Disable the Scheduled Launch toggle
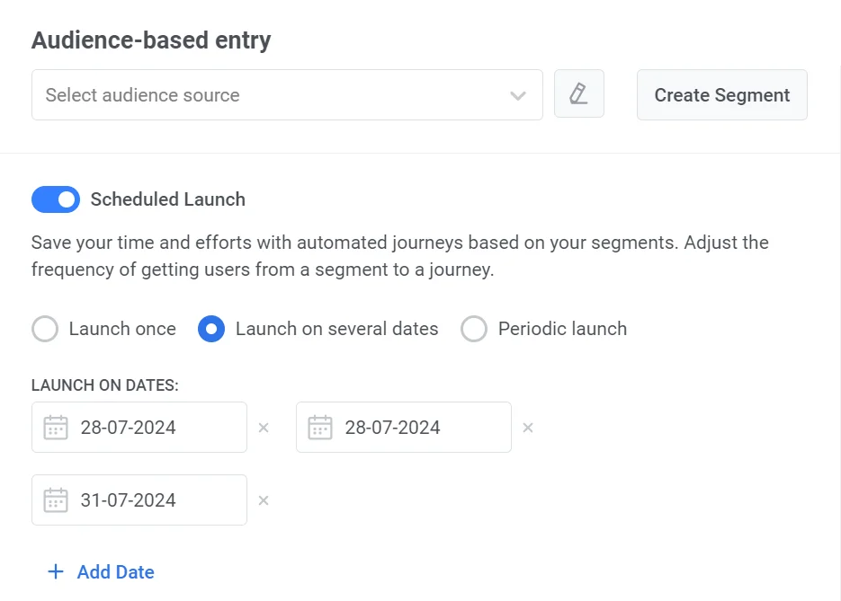 click(56, 199)
